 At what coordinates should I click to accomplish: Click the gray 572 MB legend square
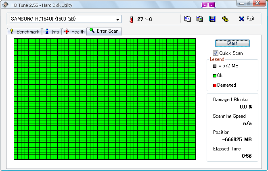215,66
